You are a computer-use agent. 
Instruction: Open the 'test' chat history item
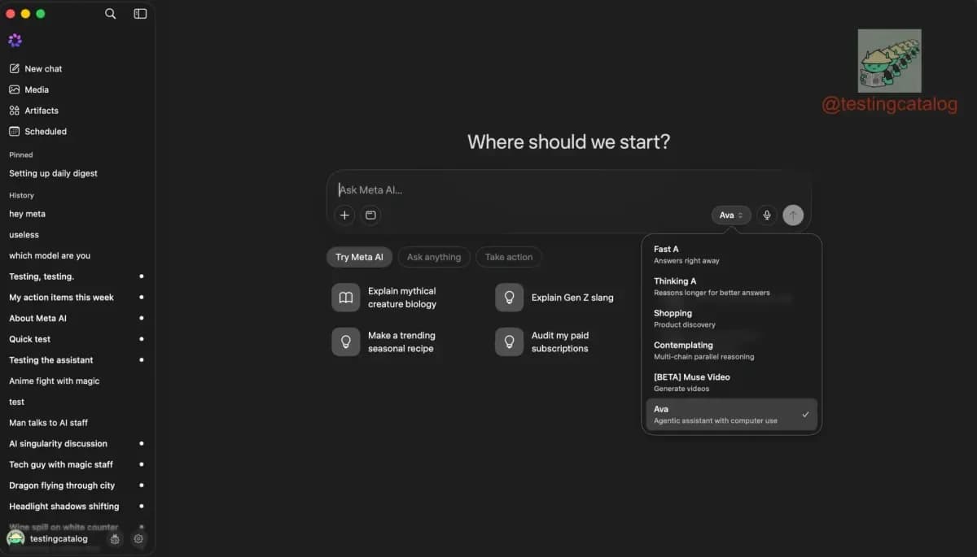coord(17,403)
